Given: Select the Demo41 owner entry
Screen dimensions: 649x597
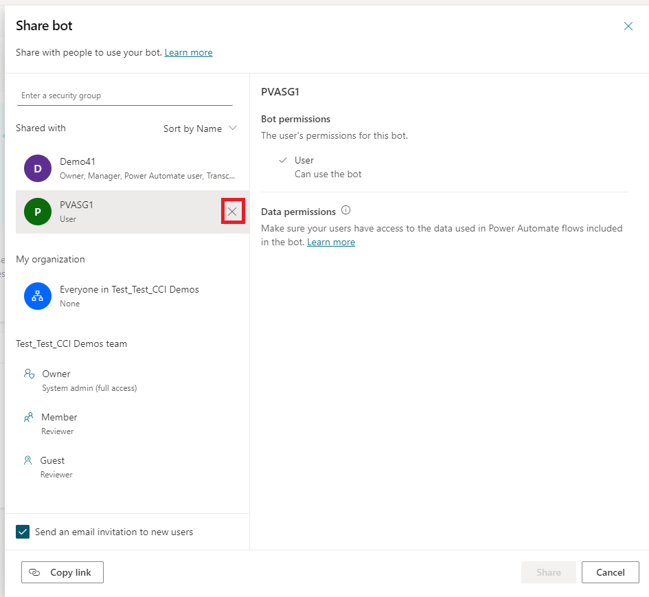Looking at the screenshot, I should coord(133,168).
